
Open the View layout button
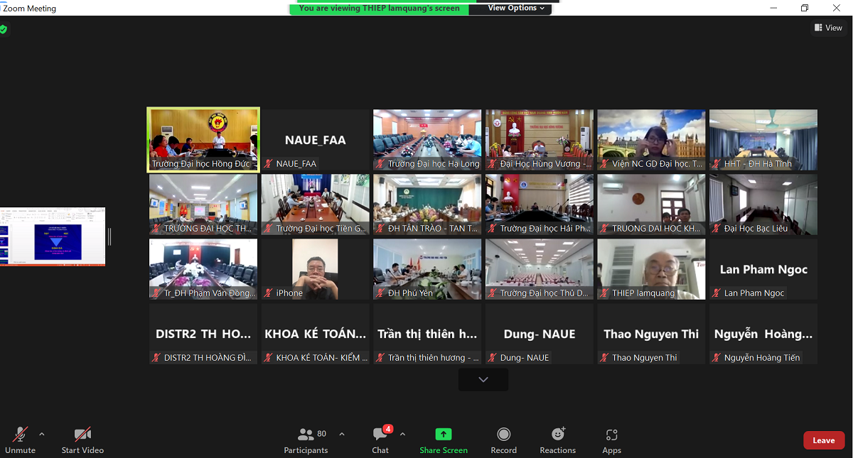tap(829, 28)
